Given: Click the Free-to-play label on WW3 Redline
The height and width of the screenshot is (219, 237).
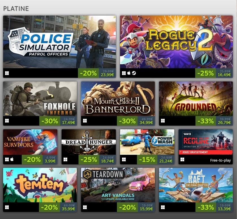Looking at the screenshot, I should point(220,160).
